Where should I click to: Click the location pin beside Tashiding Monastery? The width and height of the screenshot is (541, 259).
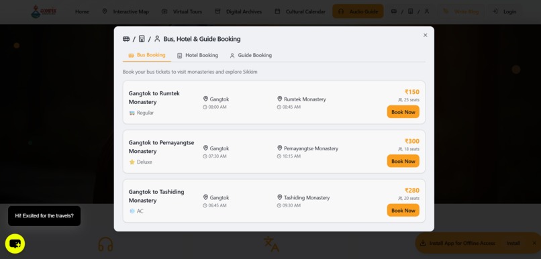tap(280, 198)
